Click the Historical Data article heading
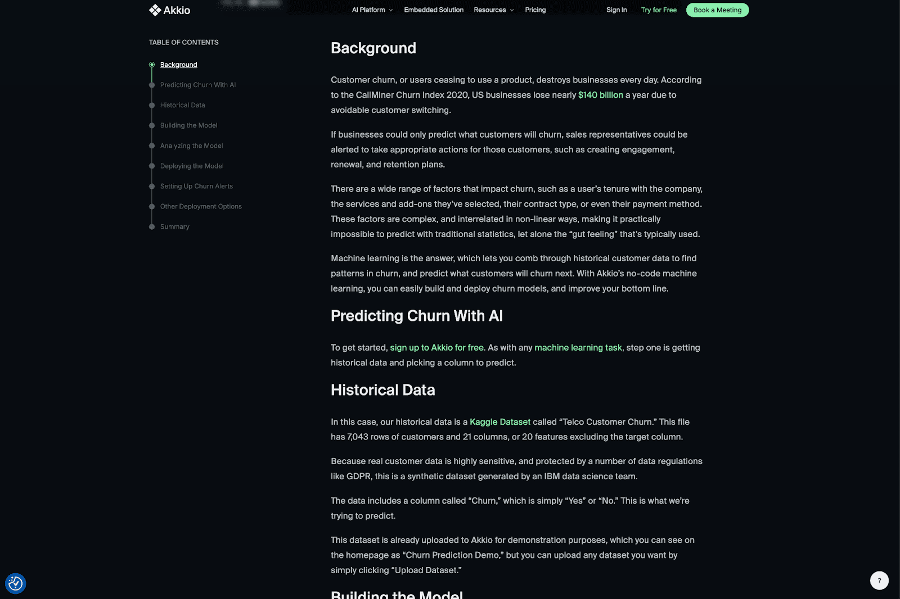 click(x=383, y=390)
